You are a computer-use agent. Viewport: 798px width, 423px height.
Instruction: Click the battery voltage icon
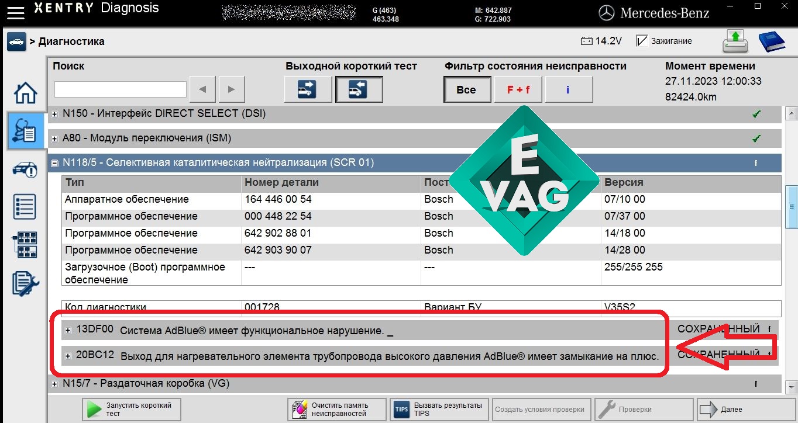coord(586,41)
